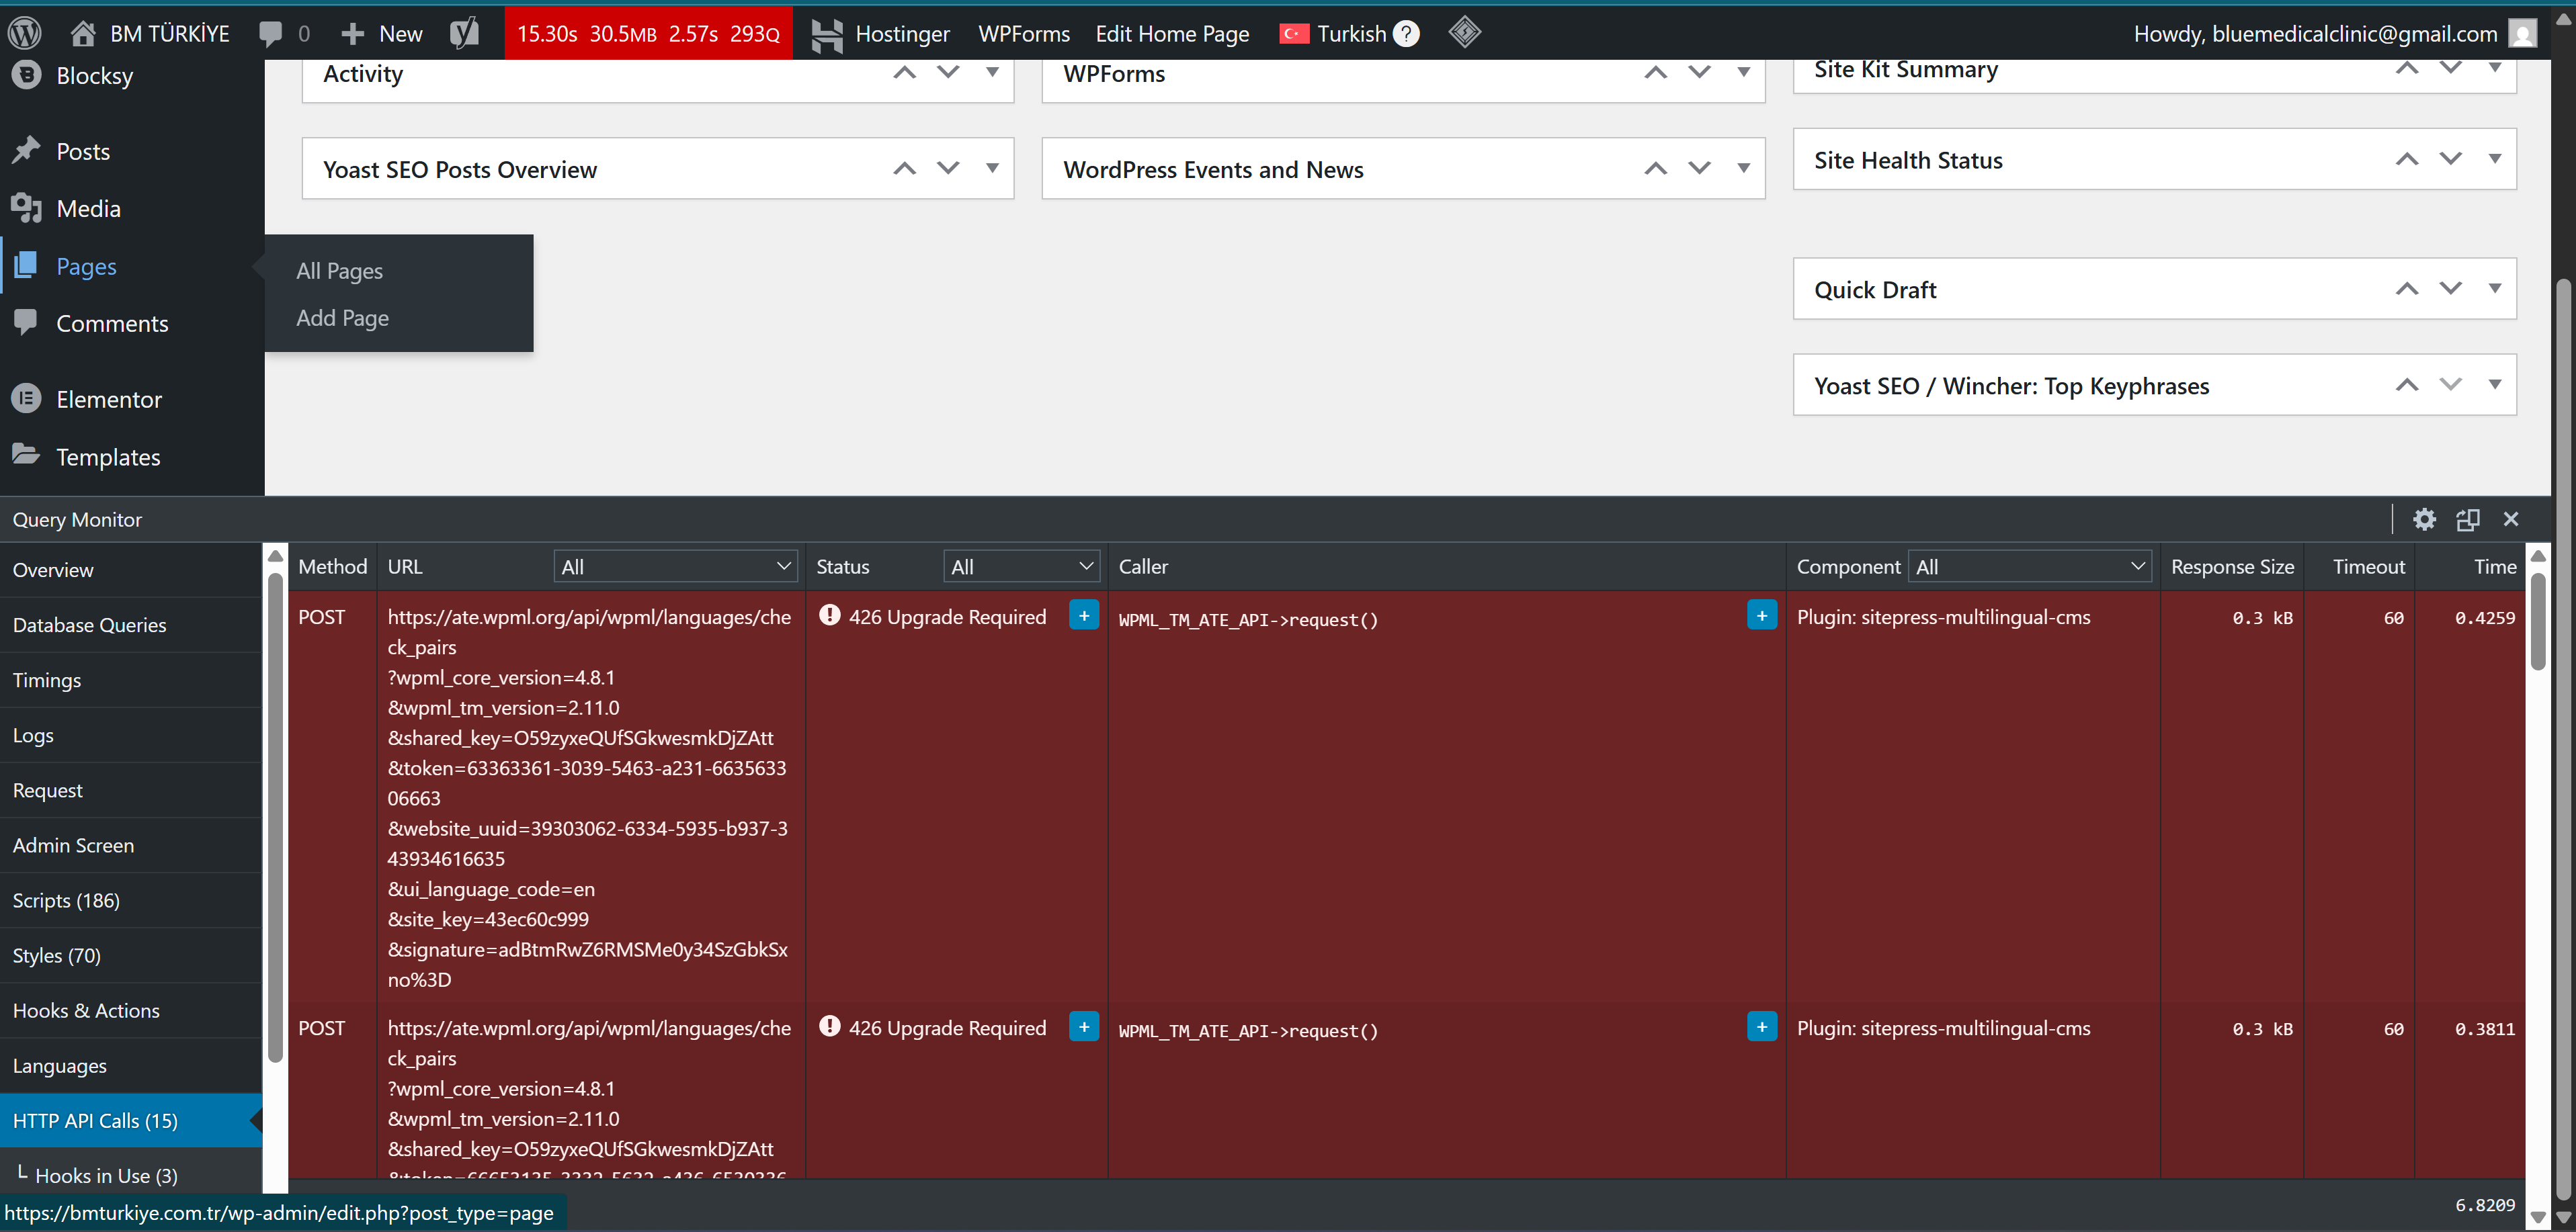Toggle Site Health Status panel

[2494, 159]
